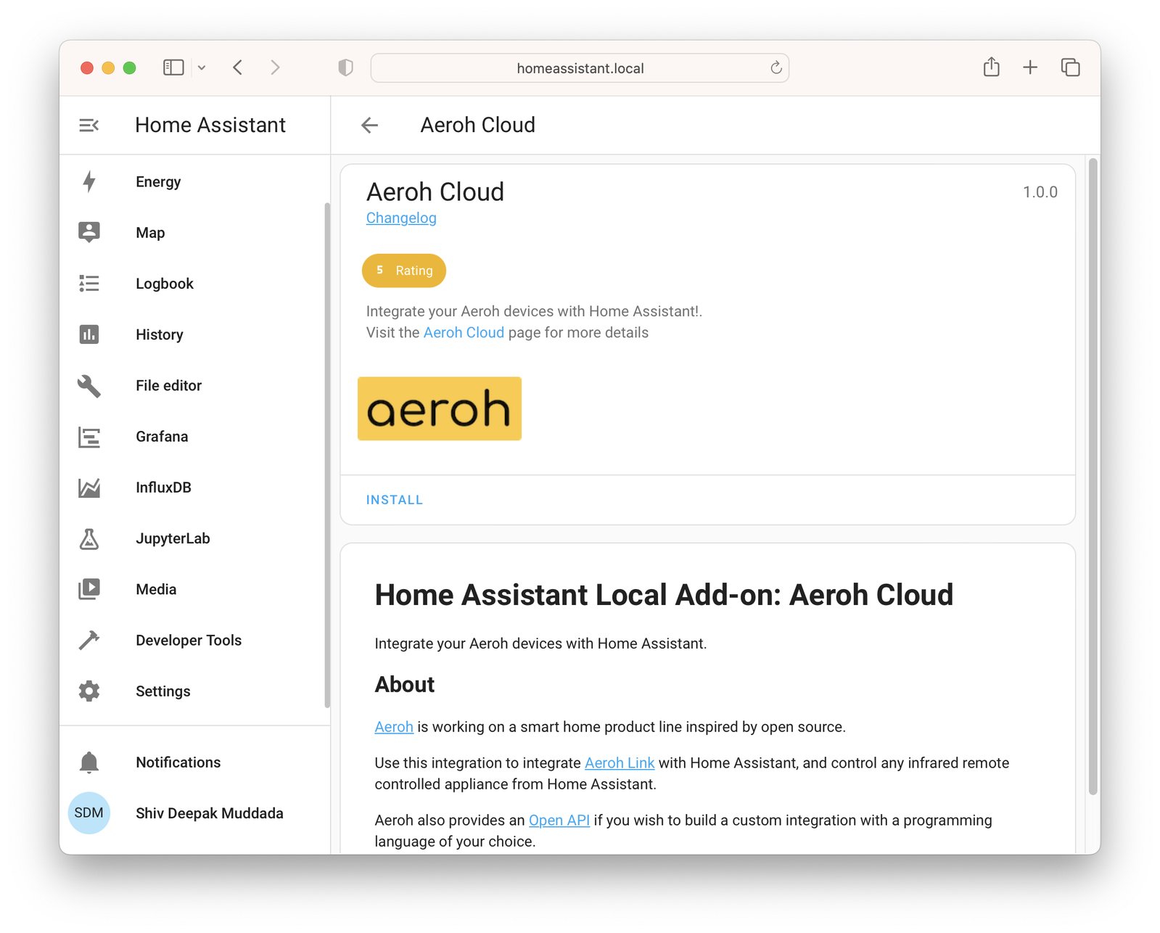Open the JupyterLab flask icon
This screenshot has height=933, width=1160.
(89, 538)
